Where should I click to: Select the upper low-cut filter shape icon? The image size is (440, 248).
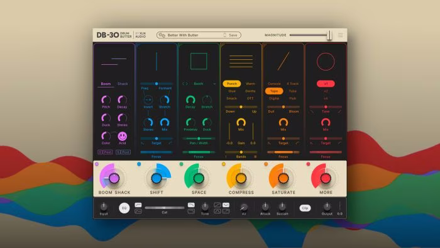point(138,205)
